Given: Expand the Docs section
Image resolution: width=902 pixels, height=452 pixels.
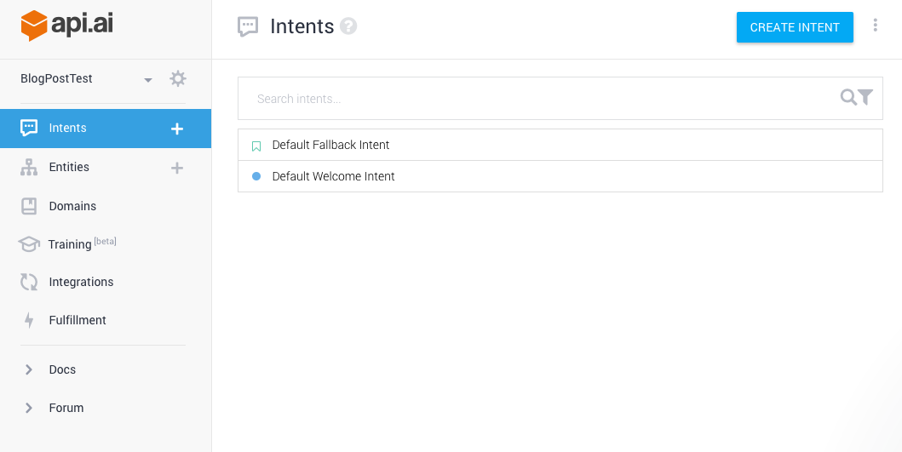Looking at the screenshot, I should (x=29, y=369).
